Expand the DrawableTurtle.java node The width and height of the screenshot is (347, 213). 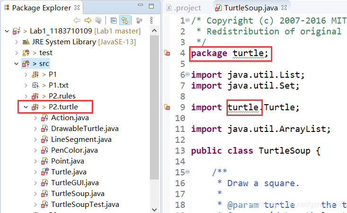pyautogui.click(x=35, y=129)
